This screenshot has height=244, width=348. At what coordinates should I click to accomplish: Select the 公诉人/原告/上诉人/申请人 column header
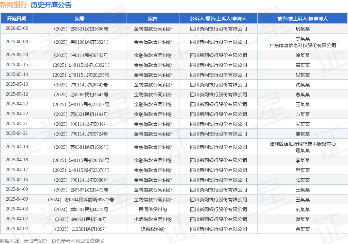coord(218,19)
